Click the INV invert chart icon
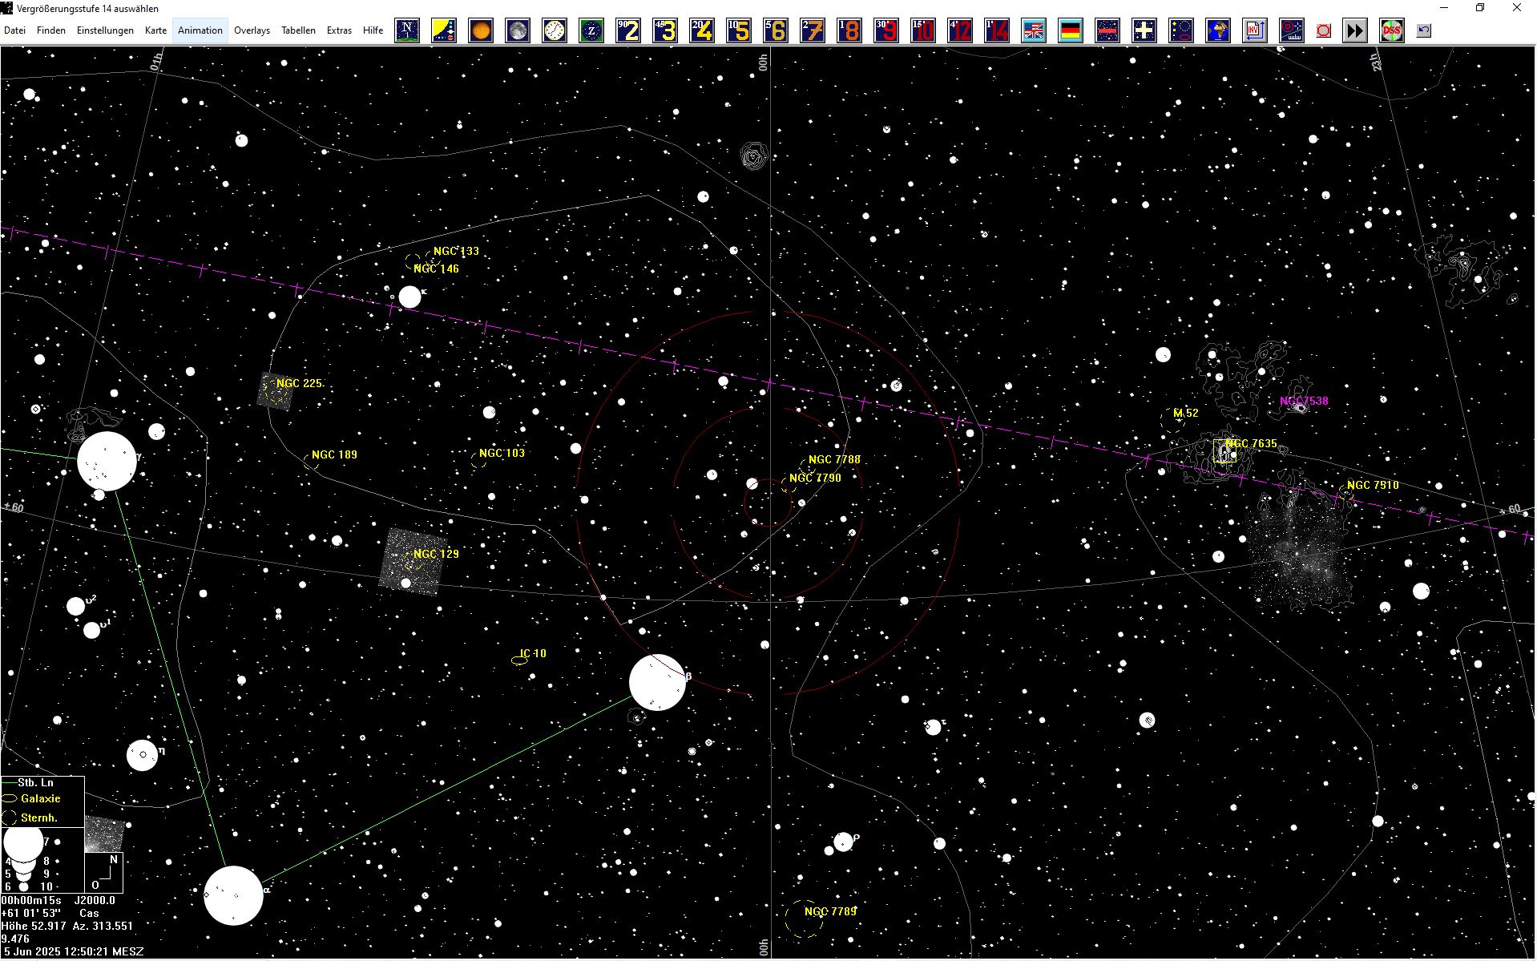Image resolution: width=1537 pixels, height=961 pixels. point(1255,30)
